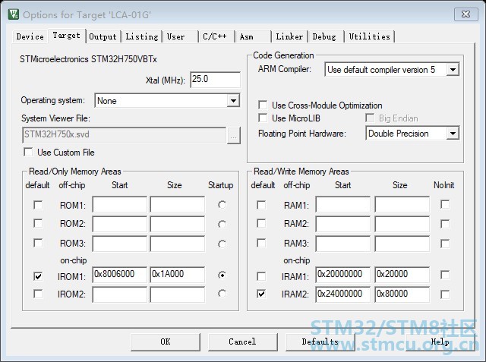The image size is (486, 362).
Task: Enable NoInit for RAM1
Action: click(x=445, y=204)
